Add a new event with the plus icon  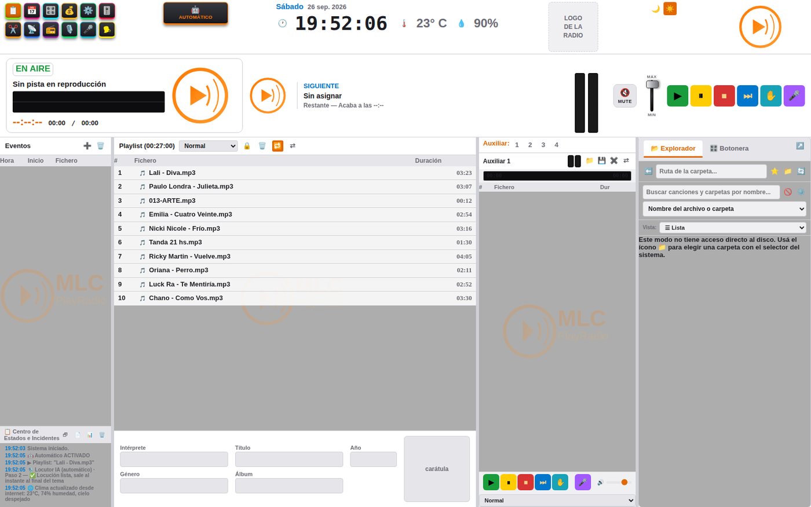tap(87, 146)
